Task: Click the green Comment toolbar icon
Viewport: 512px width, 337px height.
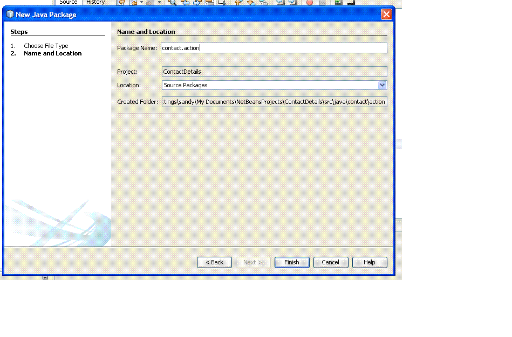Action: [338, 2]
